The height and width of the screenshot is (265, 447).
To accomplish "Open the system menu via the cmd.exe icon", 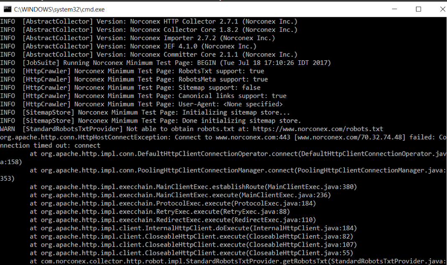I will [x=7, y=9].
